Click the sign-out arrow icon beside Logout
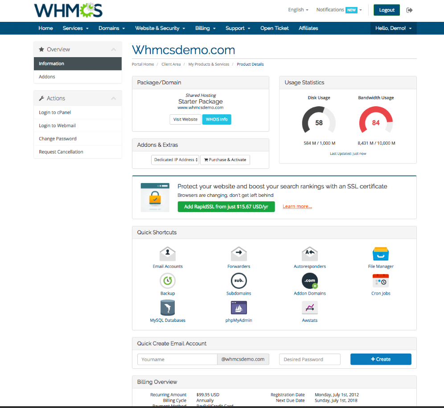Image resolution: width=444 pixels, height=408 pixels. click(410, 10)
